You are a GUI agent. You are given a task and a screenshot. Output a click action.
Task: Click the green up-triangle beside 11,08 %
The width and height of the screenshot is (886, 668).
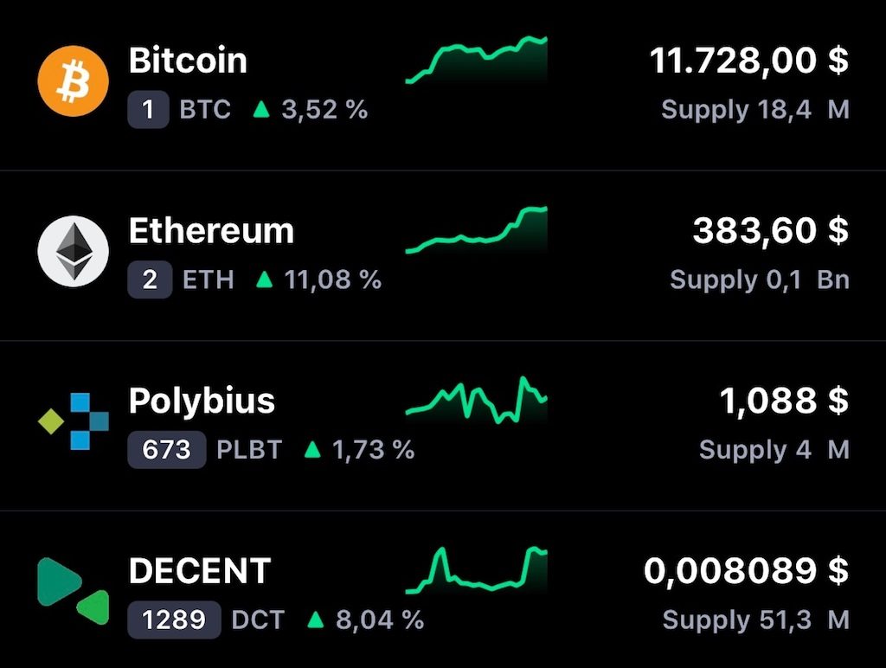click(x=265, y=279)
